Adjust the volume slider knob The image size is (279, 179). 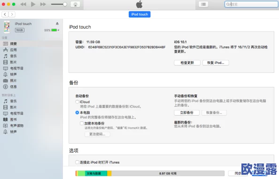(65, 4)
